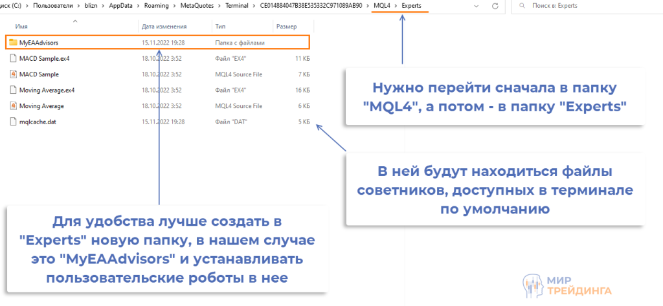Sort by the "Дата изменения" column header
663x306 pixels.
(164, 27)
